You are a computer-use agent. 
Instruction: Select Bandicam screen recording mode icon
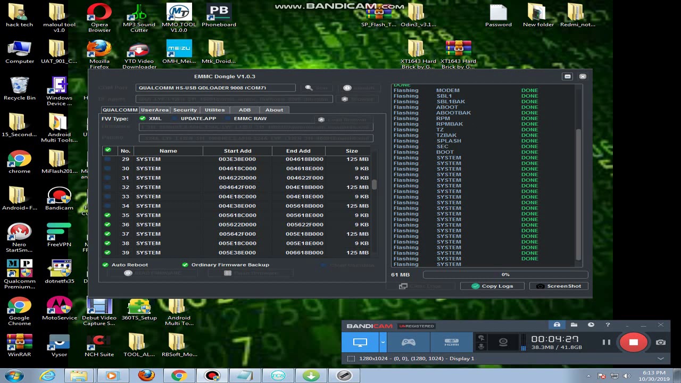click(360, 343)
